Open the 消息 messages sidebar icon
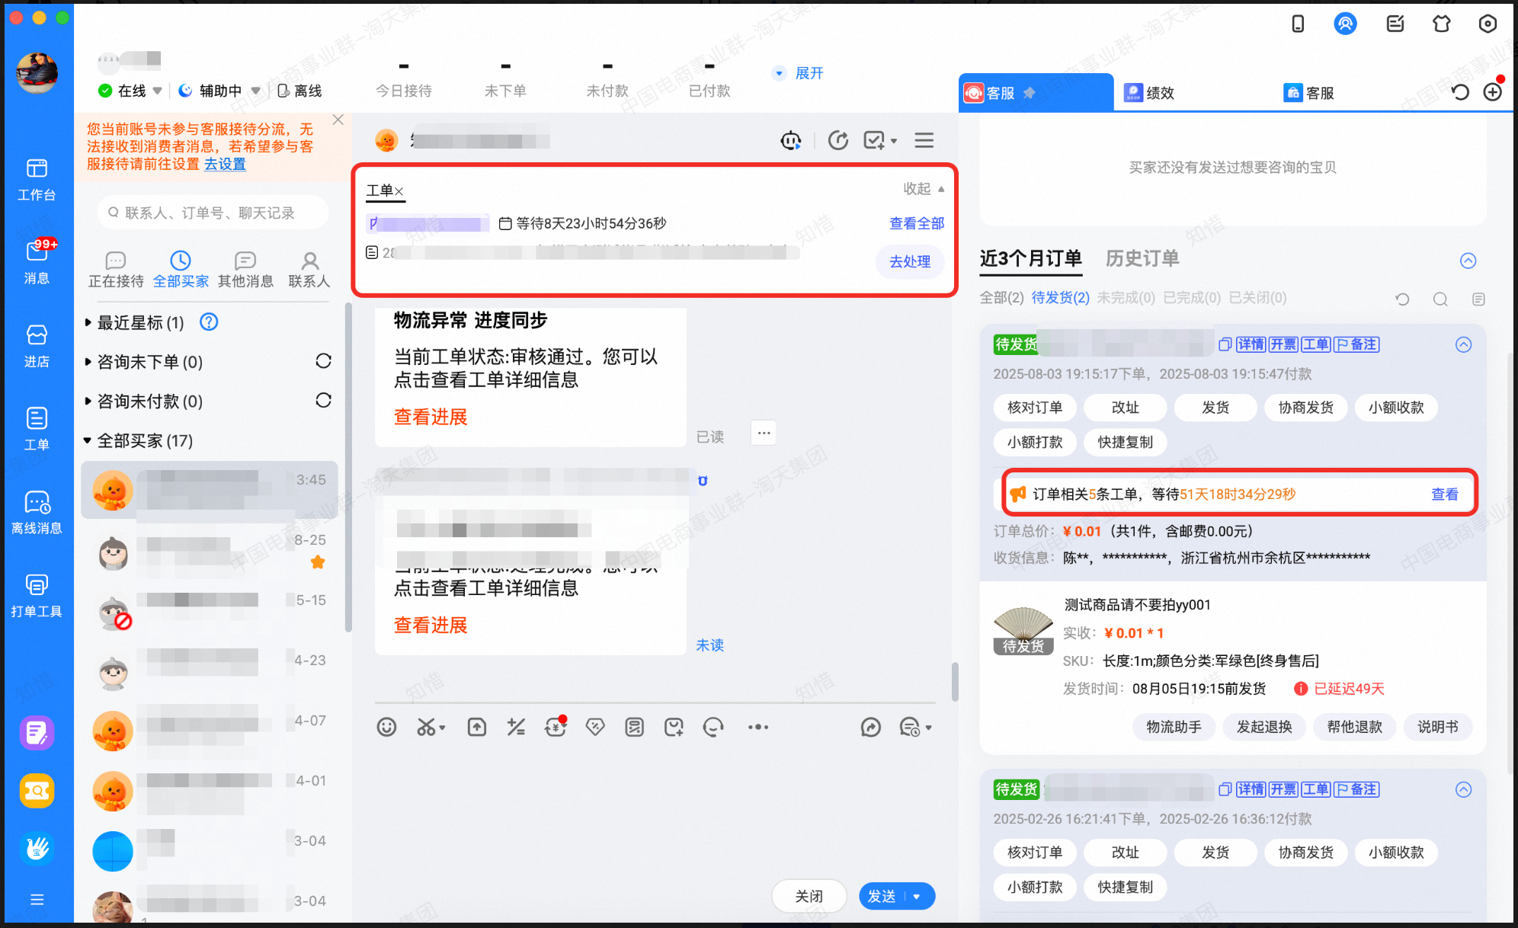This screenshot has width=1518, height=928. point(37,261)
